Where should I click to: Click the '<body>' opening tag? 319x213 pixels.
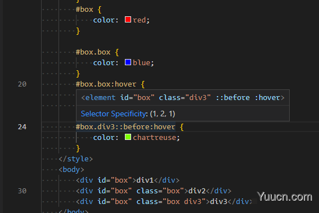tap(71, 170)
